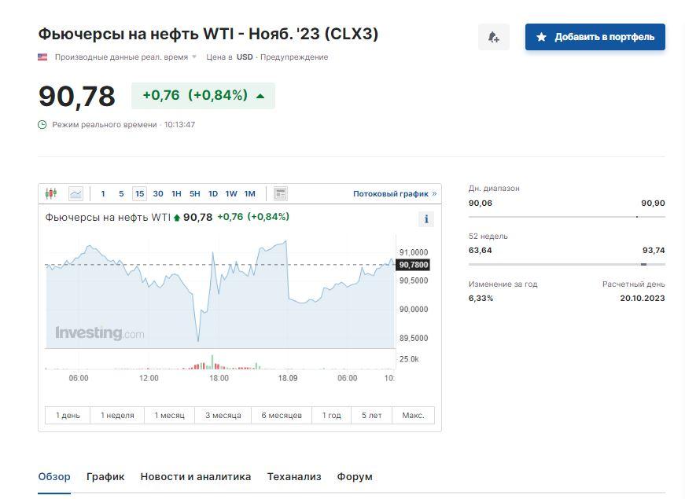Open the 'Обзор' tab
685x499 pixels.
(54, 477)
